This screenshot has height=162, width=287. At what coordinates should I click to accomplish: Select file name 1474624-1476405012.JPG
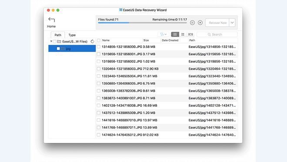[x=122, y=135]
